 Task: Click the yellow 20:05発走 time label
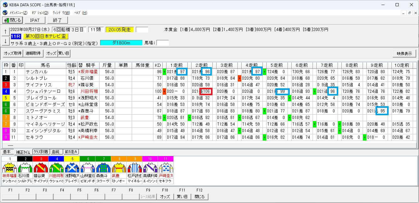(x=120, y=30)
